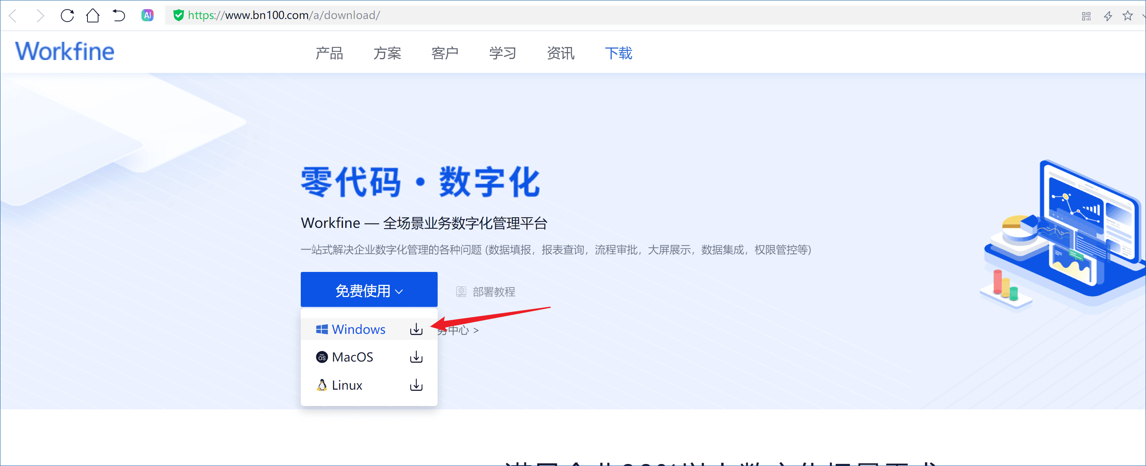Viewport: 1146px width, 466px height.
Task: Click the Linux penguin icon in dropdown
Action: (x=322, y=385)
